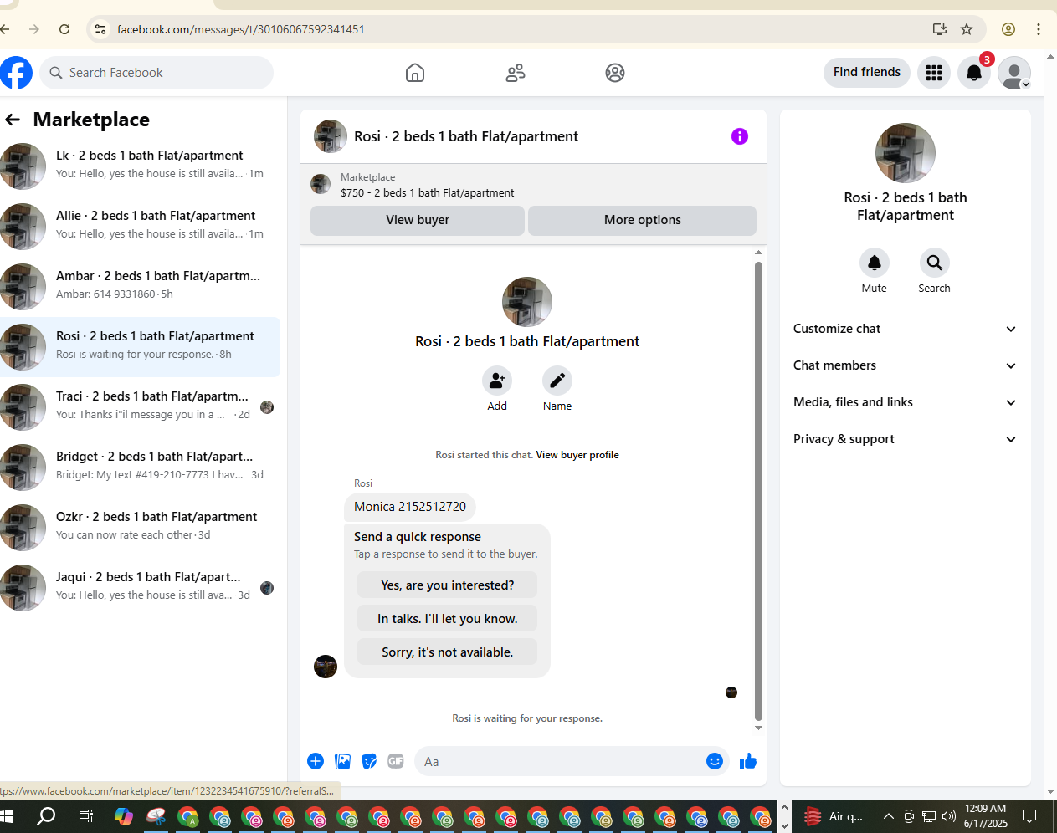The image size is (1057, 833).
Task: Open View buyer profile link
Action: pos(577,455)
